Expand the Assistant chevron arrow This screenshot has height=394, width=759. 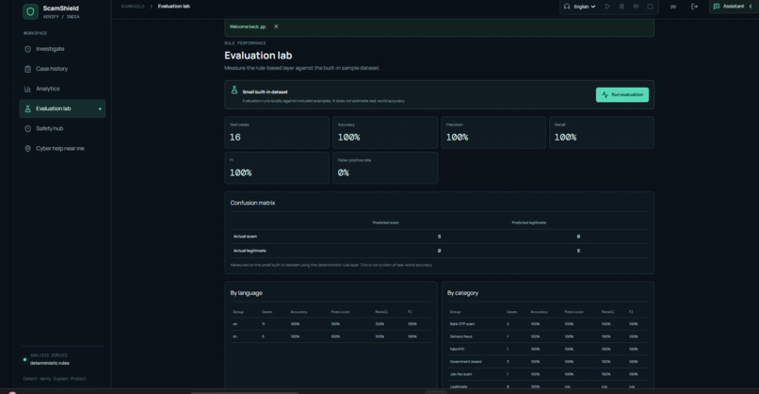point(751,7)
